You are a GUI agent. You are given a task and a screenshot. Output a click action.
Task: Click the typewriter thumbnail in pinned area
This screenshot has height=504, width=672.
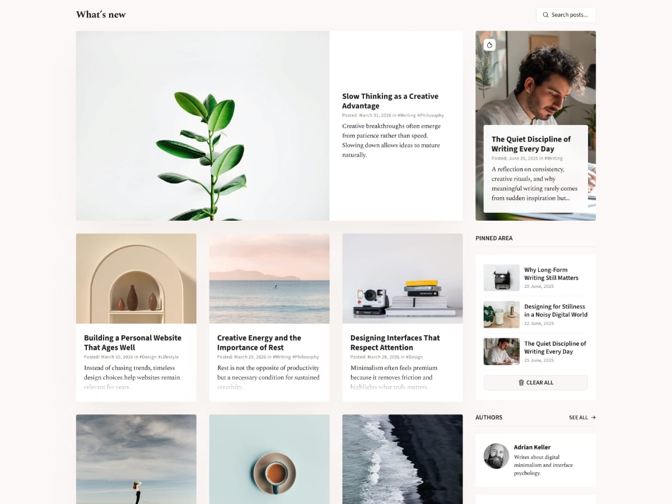(x=502, y=278)
